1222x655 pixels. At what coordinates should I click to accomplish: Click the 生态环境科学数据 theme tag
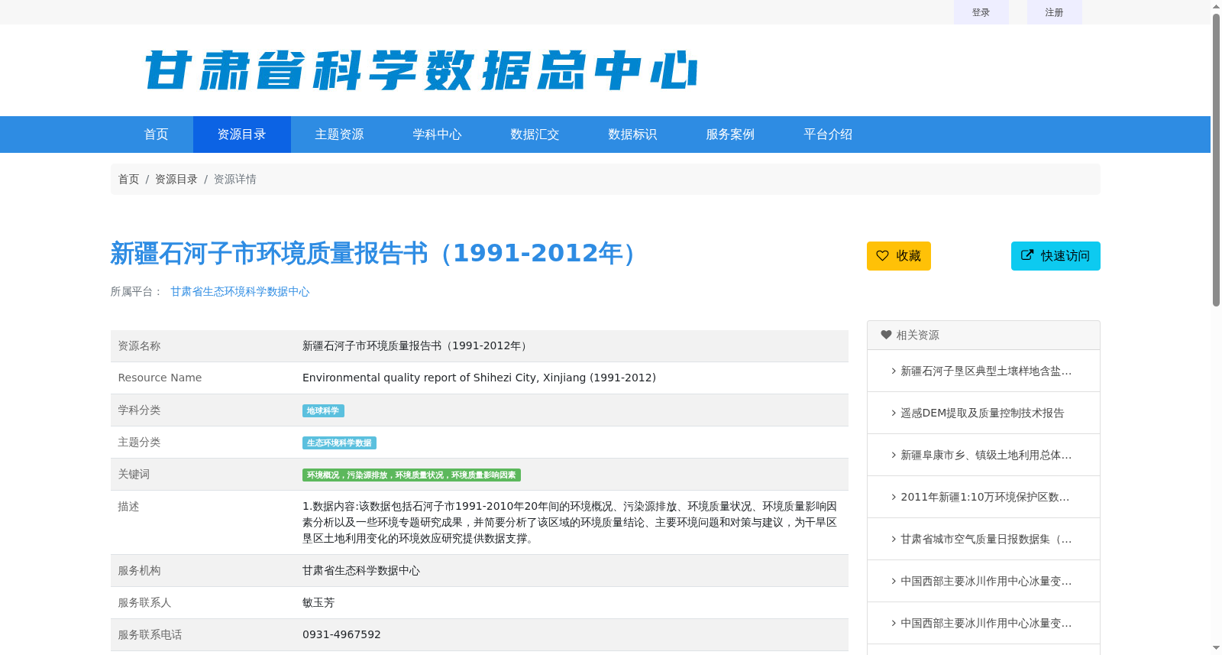click(x=339, y=443)
